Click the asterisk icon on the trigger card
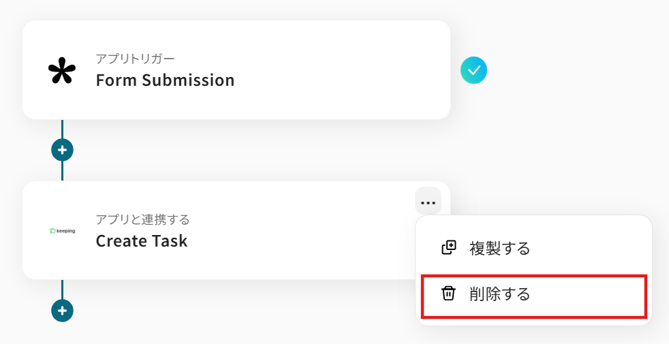Screen dimensions: 669x344 pyautogui.click(x=62, y=71)
